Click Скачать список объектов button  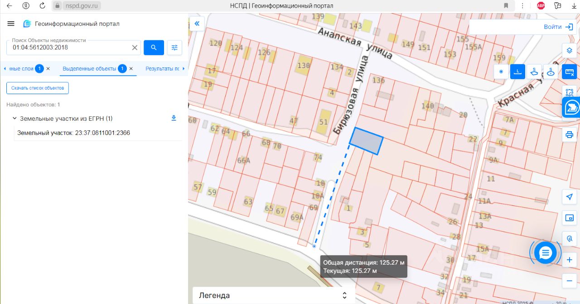[38, 88]
